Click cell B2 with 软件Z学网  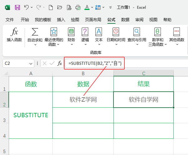(83, 100)
